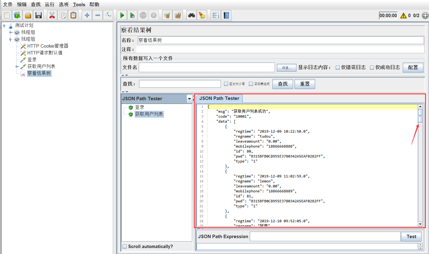
Task: Click the broom Reset Search icon
Action: tap(202, 15)
